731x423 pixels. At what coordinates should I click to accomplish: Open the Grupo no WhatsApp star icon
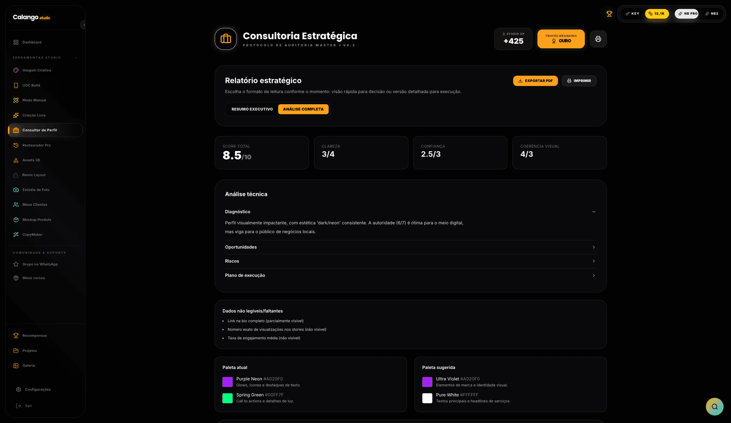pos(16,264)
